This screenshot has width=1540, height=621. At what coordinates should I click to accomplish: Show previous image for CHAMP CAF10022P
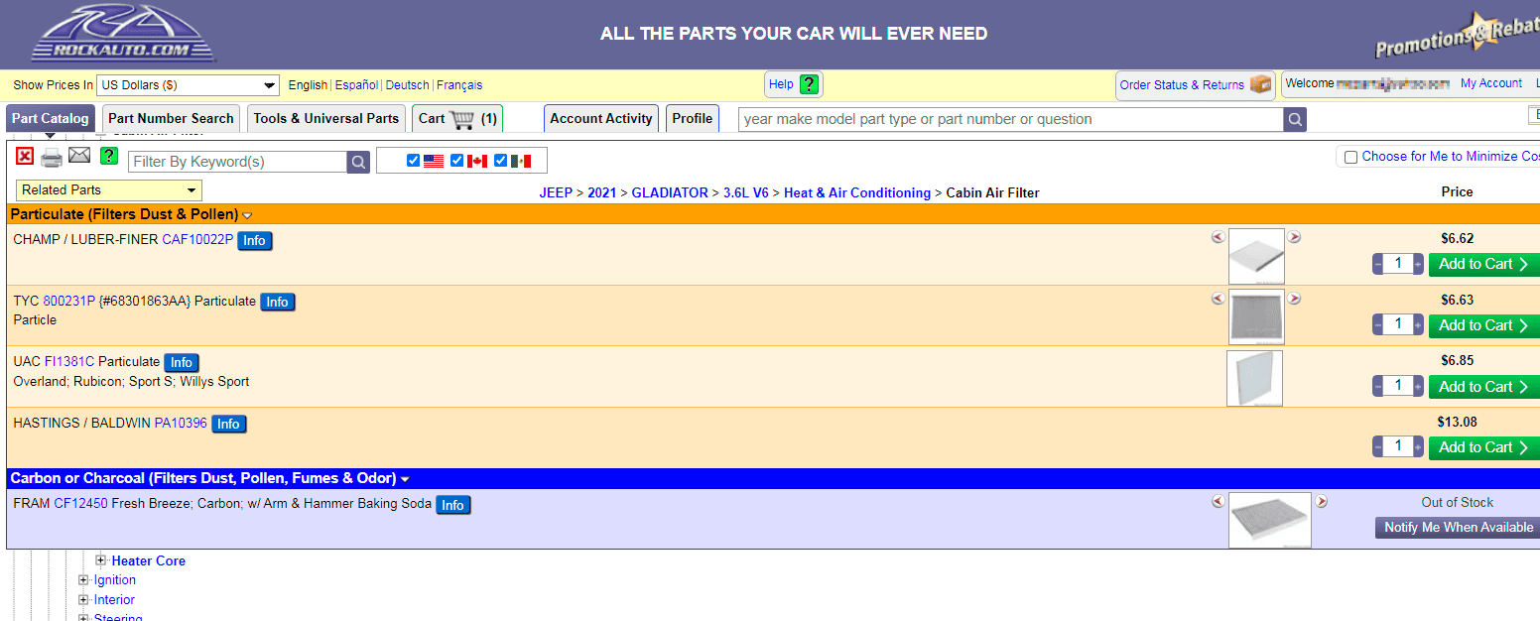1218,237
